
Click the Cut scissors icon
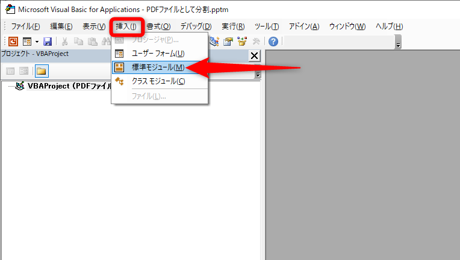coord(64,42)
